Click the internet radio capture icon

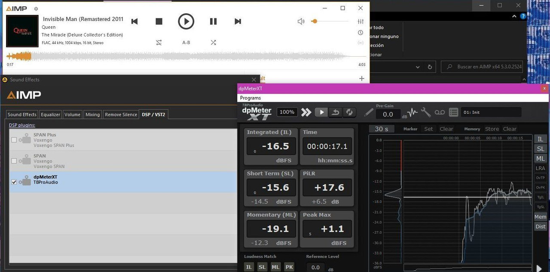361,43
